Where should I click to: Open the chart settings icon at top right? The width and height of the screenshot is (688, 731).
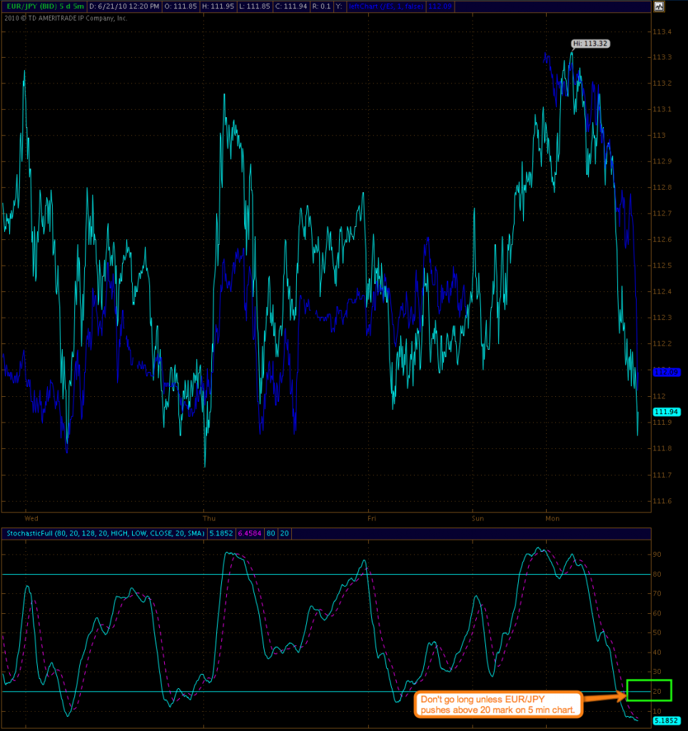pyautogui.click(x=659, y=6)
